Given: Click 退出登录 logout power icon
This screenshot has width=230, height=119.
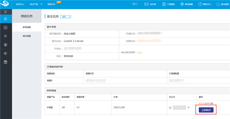Looking at the screenshot, I should [x=223, y=4].
